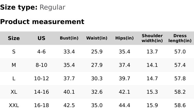Select the hips value 42.1

pyautogui.click(x=124, y=92)
